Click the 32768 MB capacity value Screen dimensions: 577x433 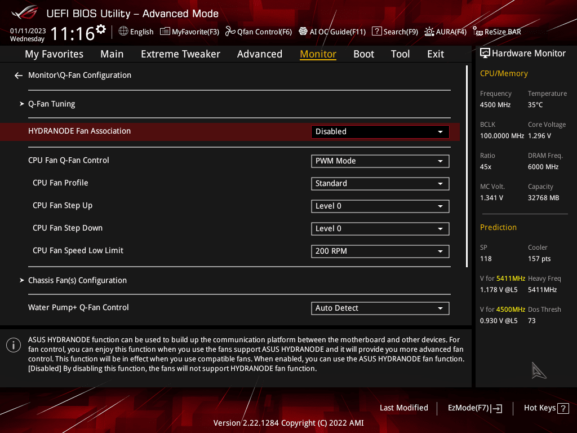[544, 198]
